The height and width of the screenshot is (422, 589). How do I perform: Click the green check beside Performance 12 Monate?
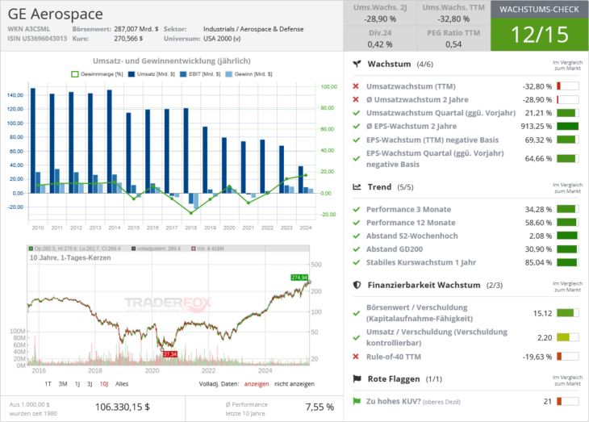point(357,223)
